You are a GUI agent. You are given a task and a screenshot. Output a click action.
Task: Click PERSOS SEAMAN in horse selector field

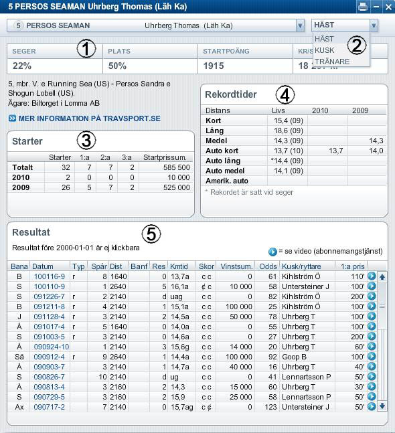click(x=58, y=25)
